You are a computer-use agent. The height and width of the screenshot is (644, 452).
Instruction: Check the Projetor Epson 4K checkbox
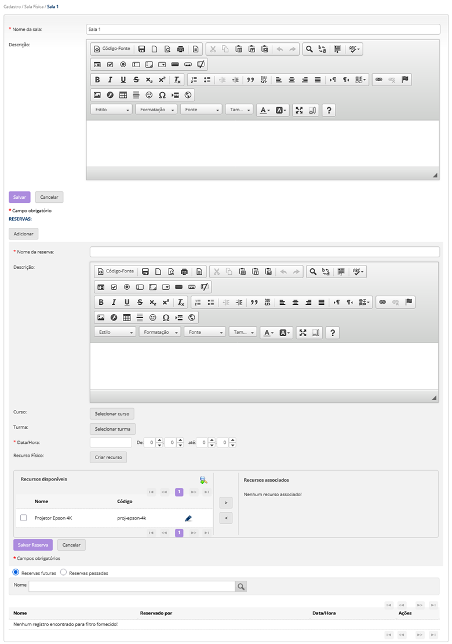24,518
